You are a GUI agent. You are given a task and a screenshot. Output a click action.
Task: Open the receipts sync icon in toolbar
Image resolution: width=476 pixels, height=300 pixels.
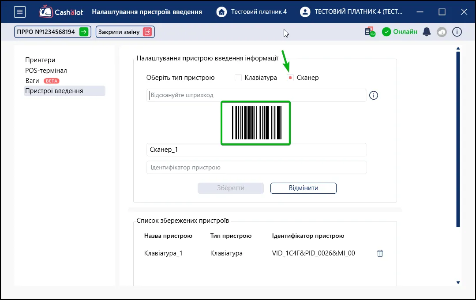[x=370, y=32]
